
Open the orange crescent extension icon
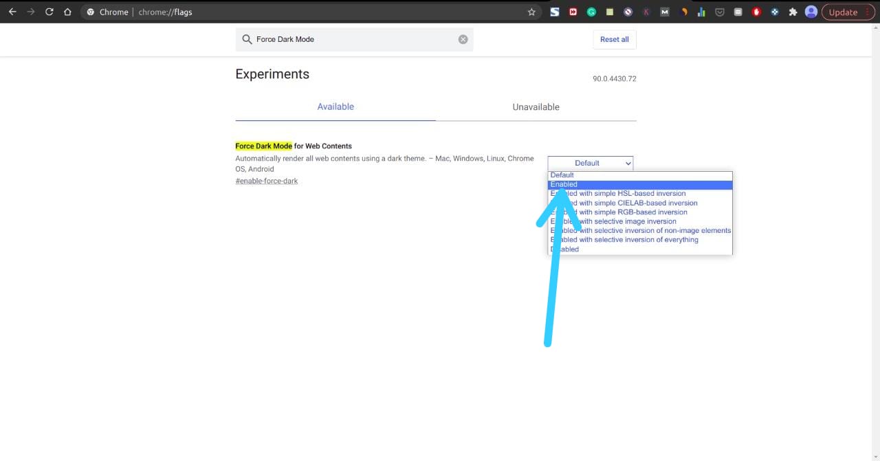point(683,12)
